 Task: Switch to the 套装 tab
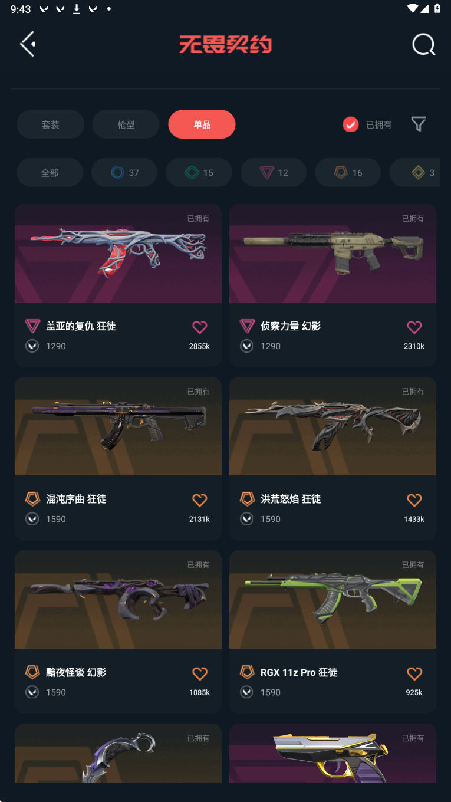50,124
